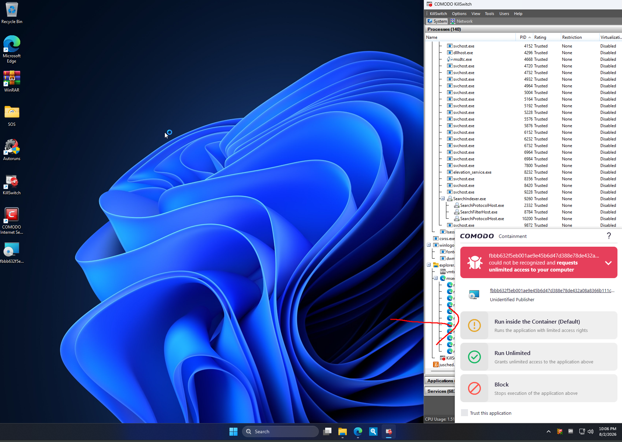Choose Run Unlimited option

point(539,357)
